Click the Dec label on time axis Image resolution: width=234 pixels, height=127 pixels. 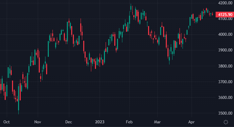[69, 122]
